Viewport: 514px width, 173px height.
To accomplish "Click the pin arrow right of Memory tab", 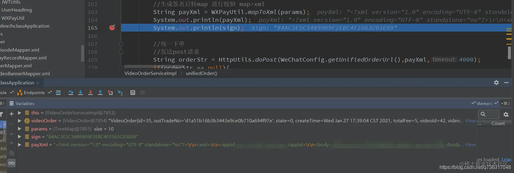I will pyautogui.click(x=496, y=103).
